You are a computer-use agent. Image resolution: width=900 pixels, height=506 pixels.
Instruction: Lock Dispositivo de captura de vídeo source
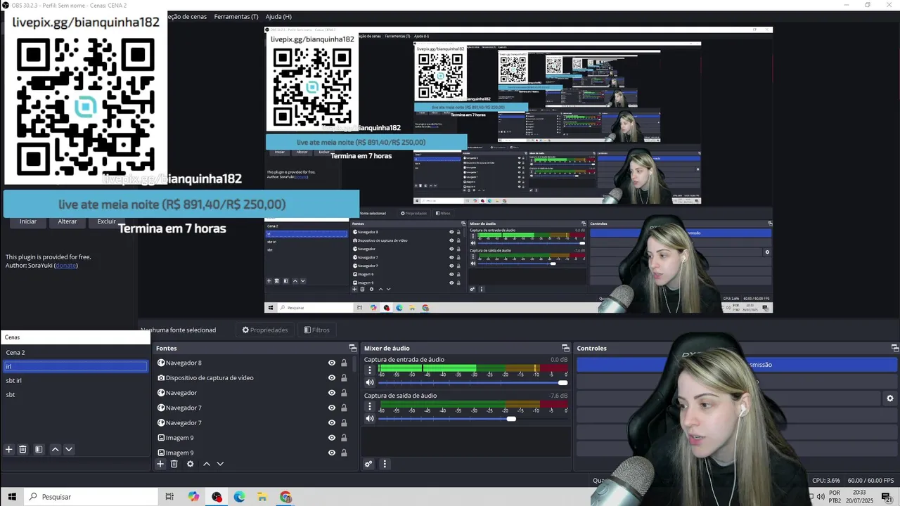click(x=344, y=377)
